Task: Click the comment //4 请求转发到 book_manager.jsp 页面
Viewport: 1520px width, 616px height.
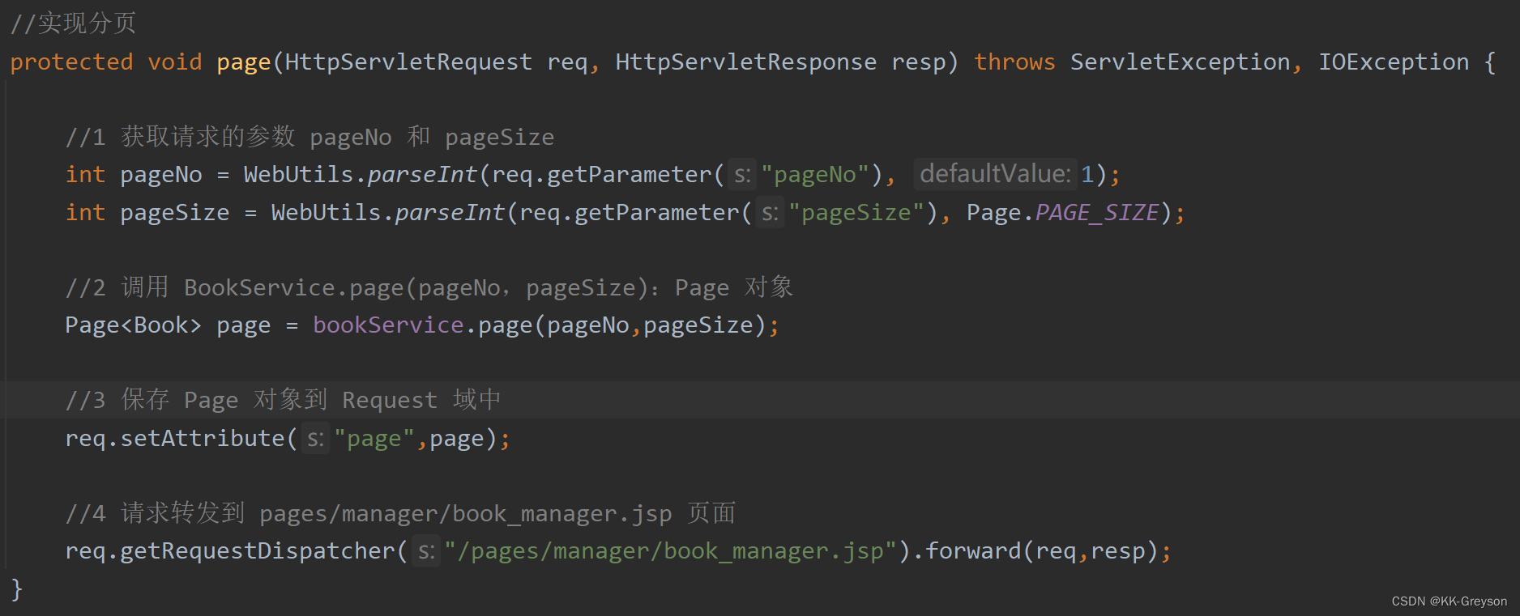Action: click(400, 513)
